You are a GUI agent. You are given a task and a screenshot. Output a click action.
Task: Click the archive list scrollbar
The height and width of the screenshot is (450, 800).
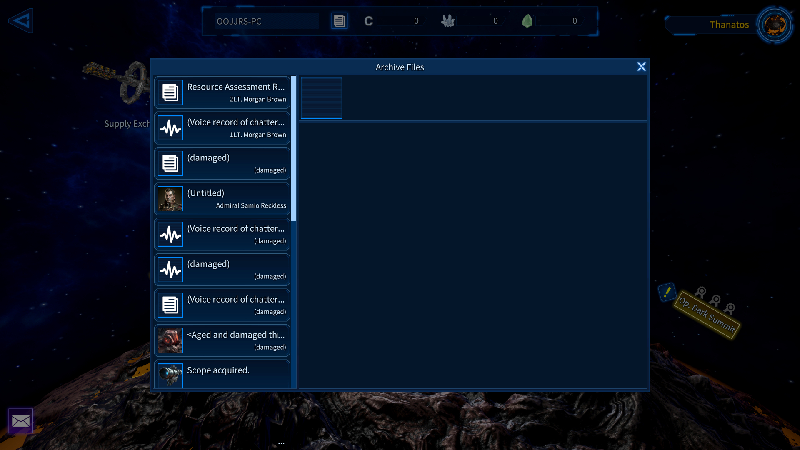pos(294,148)
